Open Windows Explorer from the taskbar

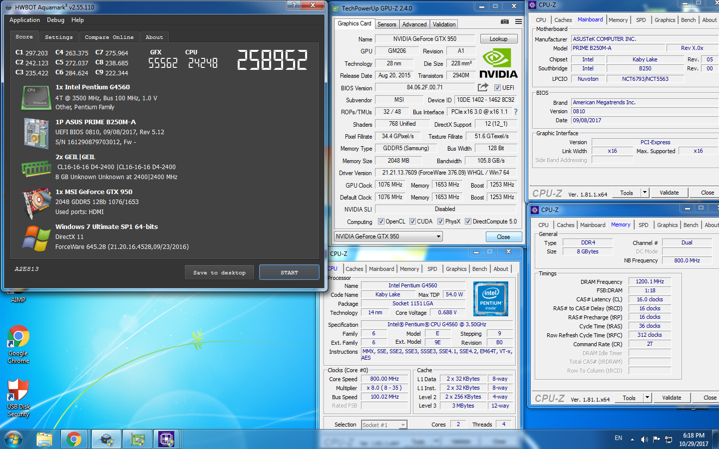(44, 440)
